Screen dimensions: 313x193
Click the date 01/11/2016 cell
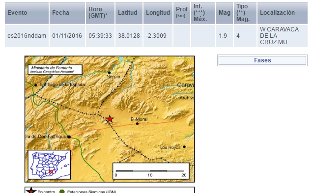[x=67, y=36]
